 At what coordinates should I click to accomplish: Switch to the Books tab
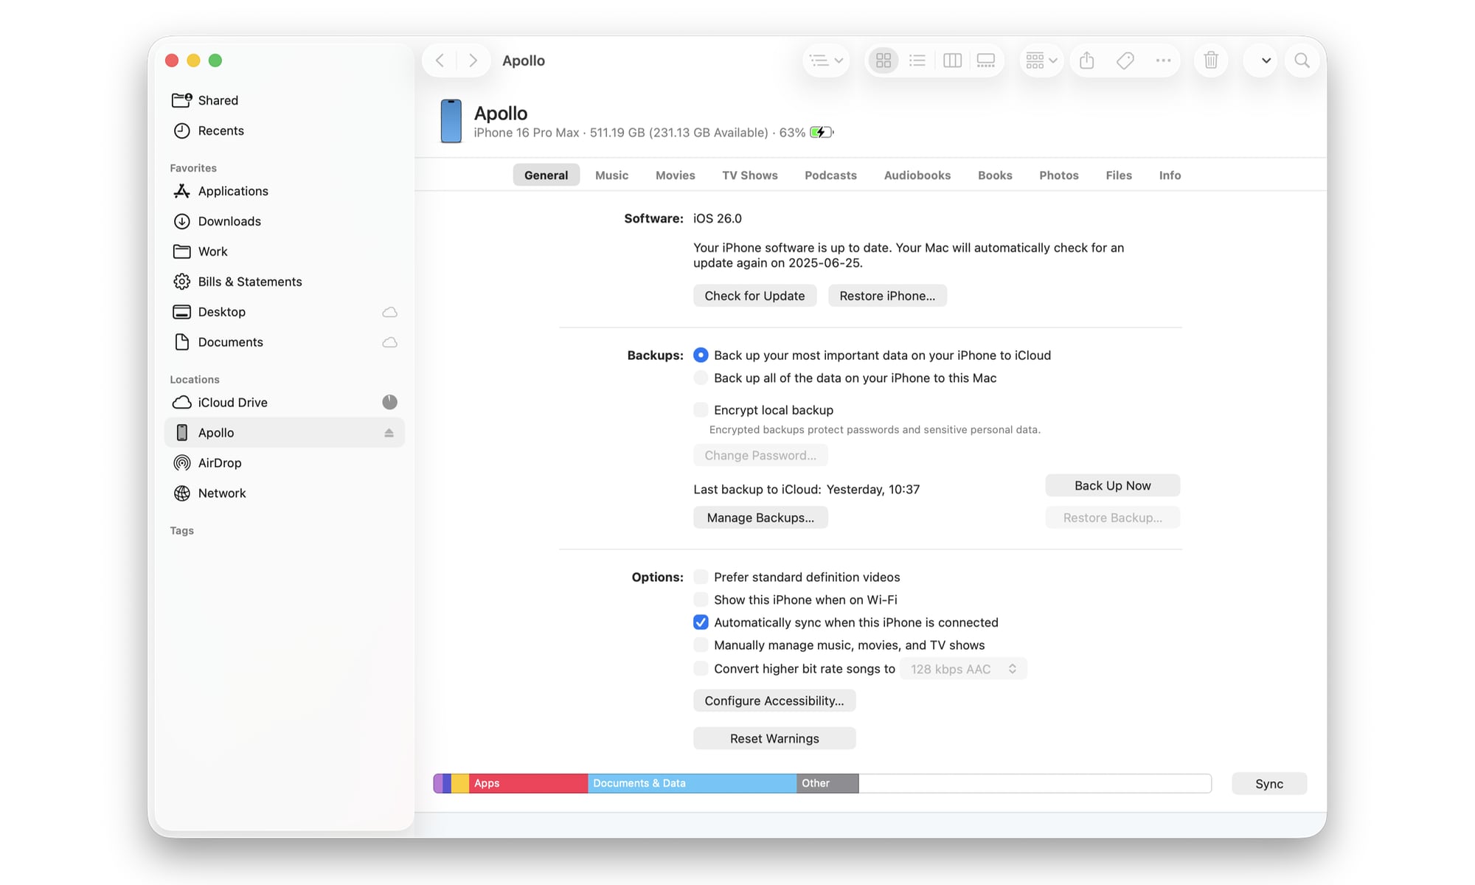[x=995, y=176]
